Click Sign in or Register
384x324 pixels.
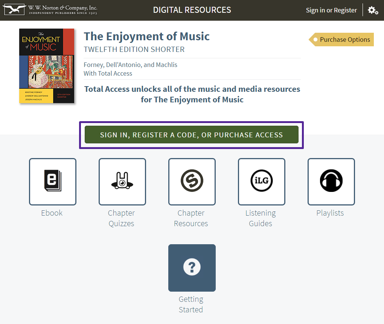(331, 10)
